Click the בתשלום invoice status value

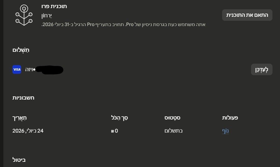point(173,131)
